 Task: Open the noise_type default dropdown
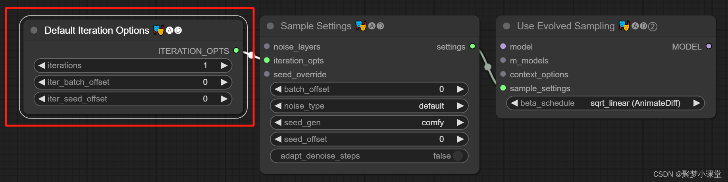(369, 106)
